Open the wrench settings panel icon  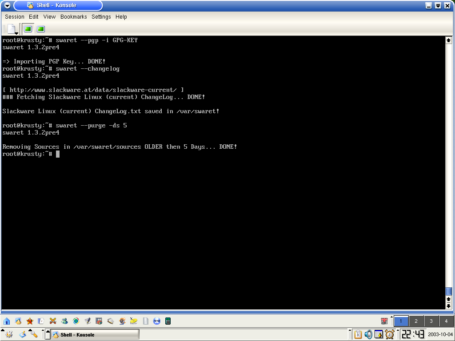(34, 334)
